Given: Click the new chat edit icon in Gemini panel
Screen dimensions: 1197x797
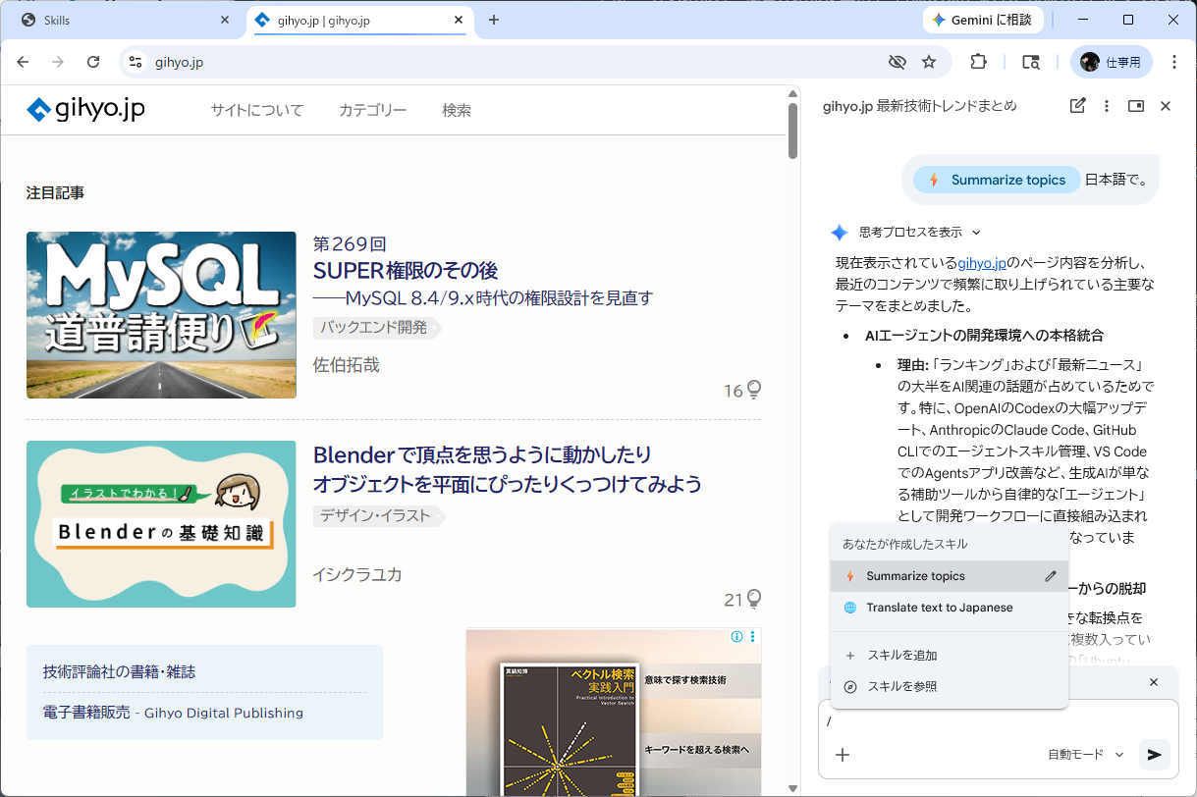Looking at the screenshot, I should (1077, 106).
